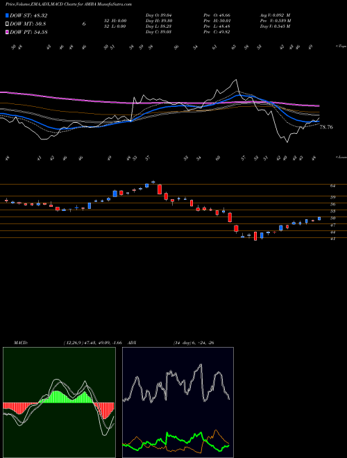Click the white DOW MT legend swatch

tap(8, 24)
